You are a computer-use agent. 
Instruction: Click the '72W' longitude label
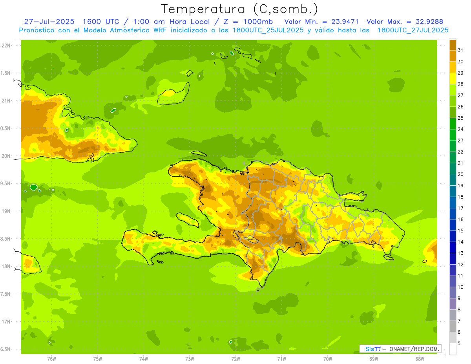point(235,359)
